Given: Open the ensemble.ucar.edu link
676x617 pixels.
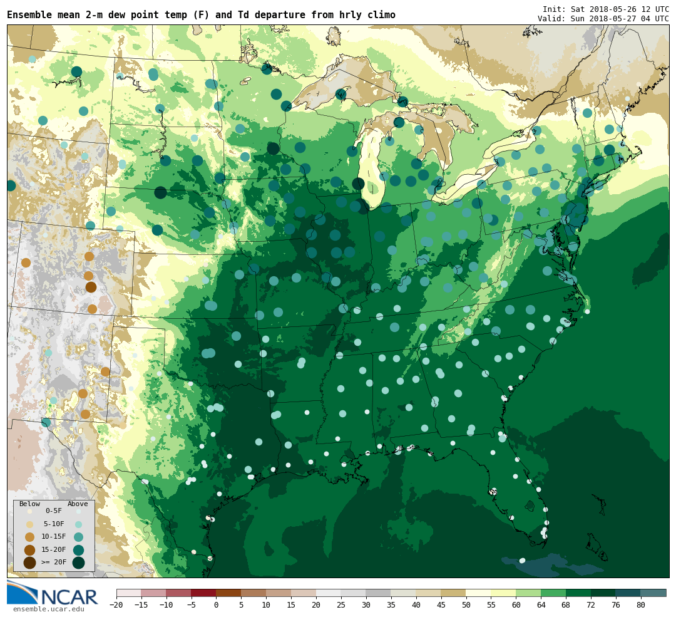Looking at the screenshot, I should (48, 609).
